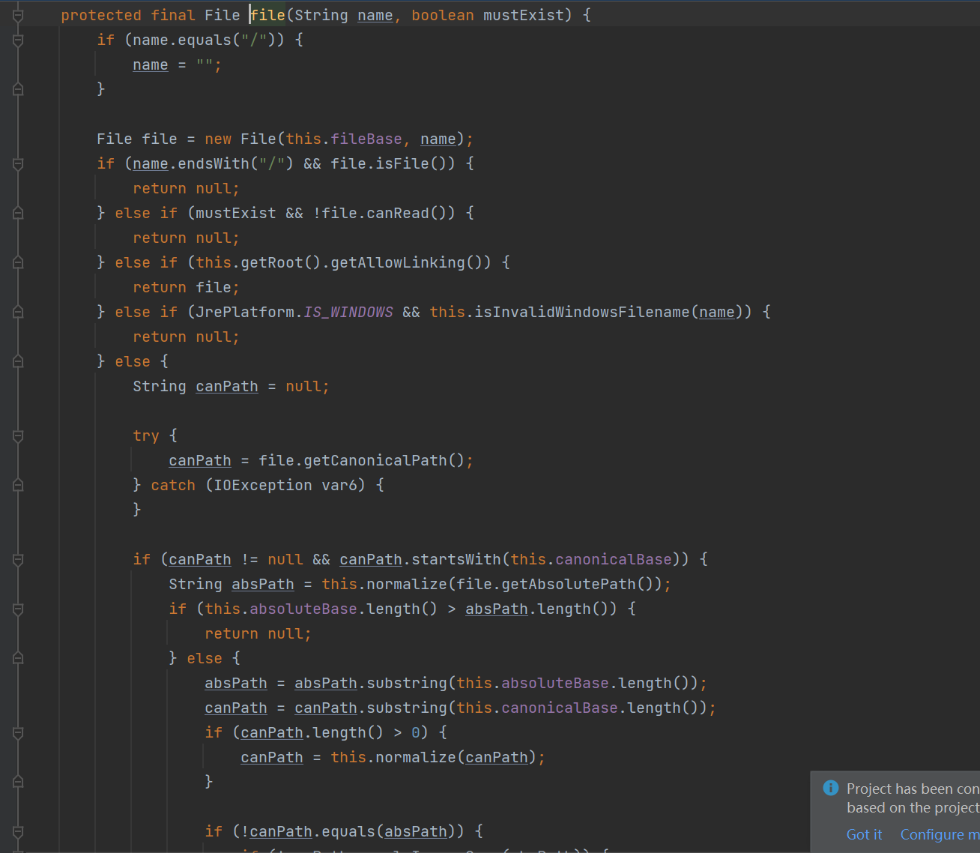980x853 pixels.
Task: Fold the else if mustExist block
Action: click(x=18, y=213)
